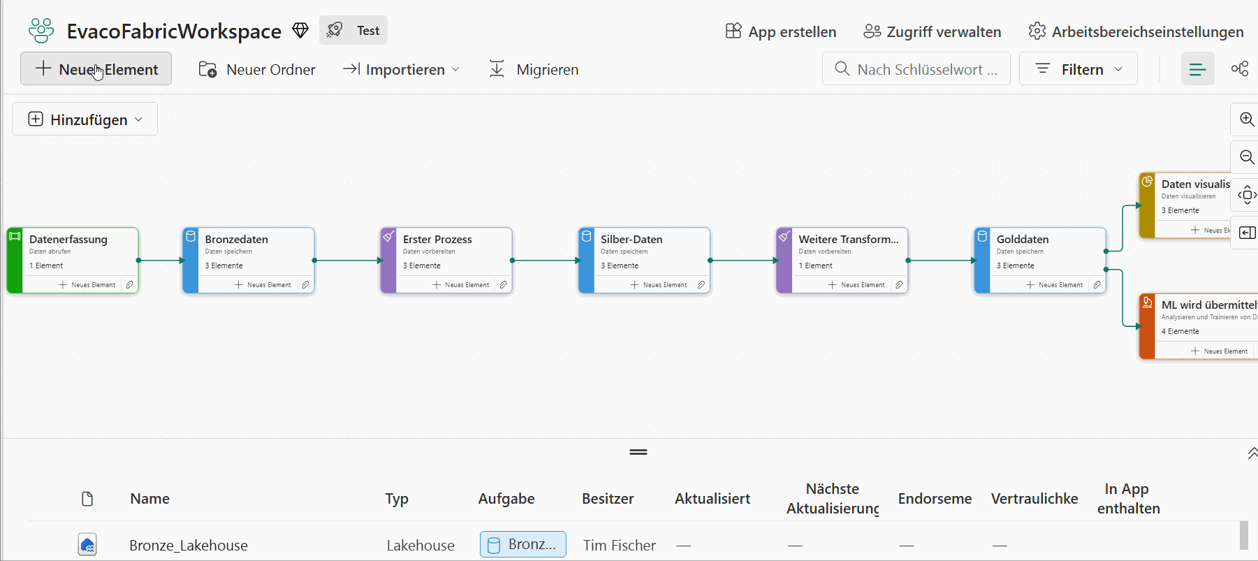This screenshot has height=561, width=1258.
Task: Sort the list by the Name column
Action: coord(149,499)
